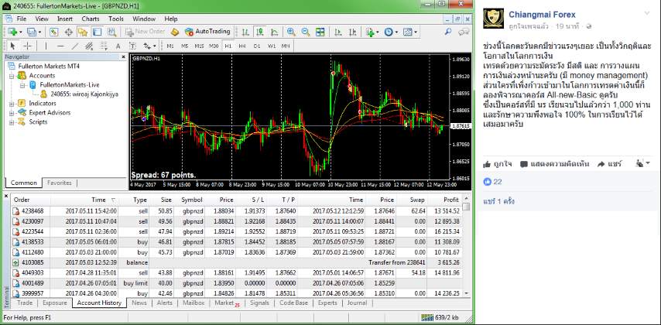Expand the Scripts tree node
Screen dimensions: 661x325
pos(12,122)
